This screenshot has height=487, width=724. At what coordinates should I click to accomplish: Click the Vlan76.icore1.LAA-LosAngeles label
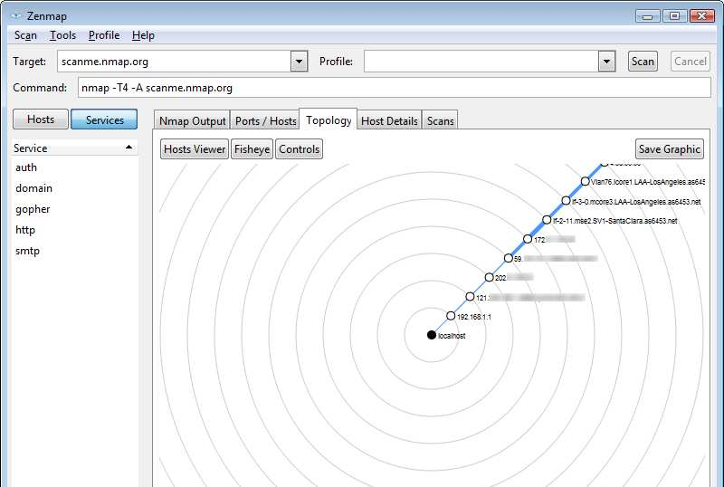tap(648, 183)
